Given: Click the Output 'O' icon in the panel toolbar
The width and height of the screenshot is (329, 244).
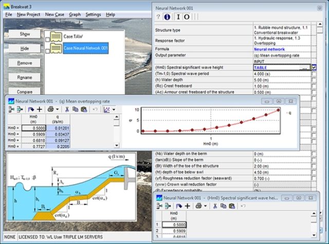Looking at the screenshot, I should (x=187, y=16).
